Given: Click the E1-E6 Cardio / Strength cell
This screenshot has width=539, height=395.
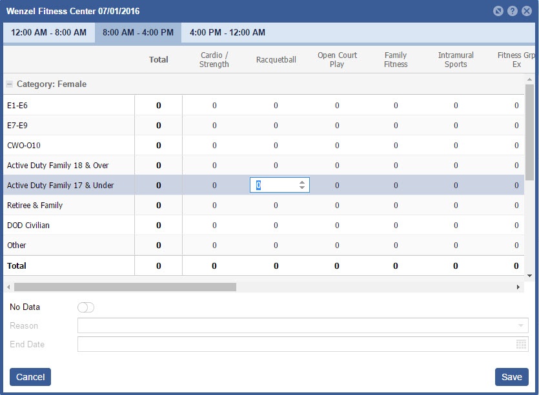Looking at the screenshot, I should click(x=214, y=106).
